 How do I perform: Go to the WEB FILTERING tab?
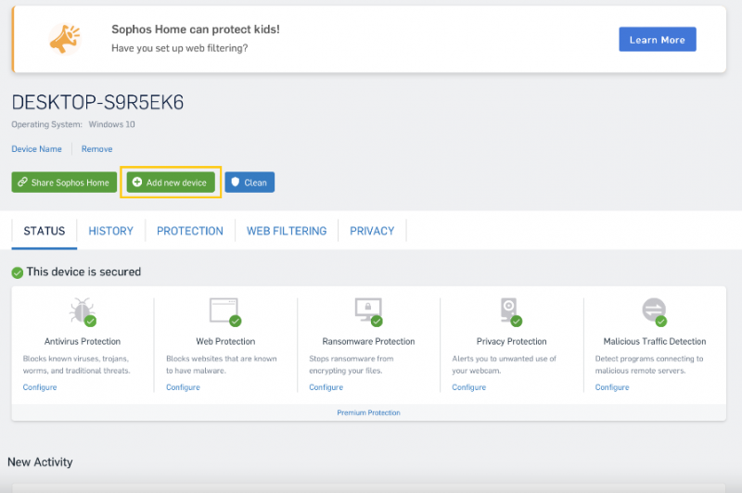(x=287, y=231)
